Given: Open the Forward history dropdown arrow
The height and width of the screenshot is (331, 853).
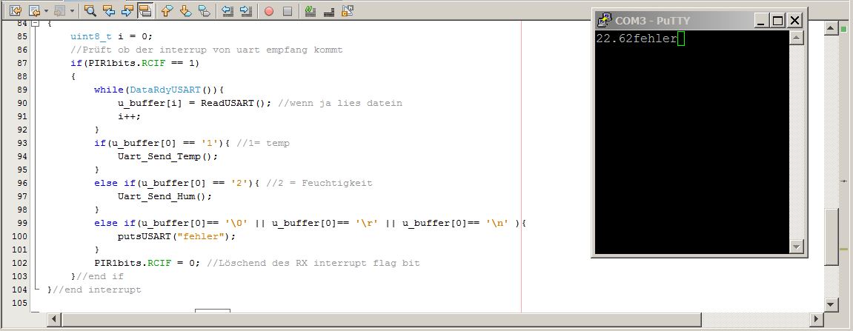Looking at the screenshot, I should click(72, 10).
